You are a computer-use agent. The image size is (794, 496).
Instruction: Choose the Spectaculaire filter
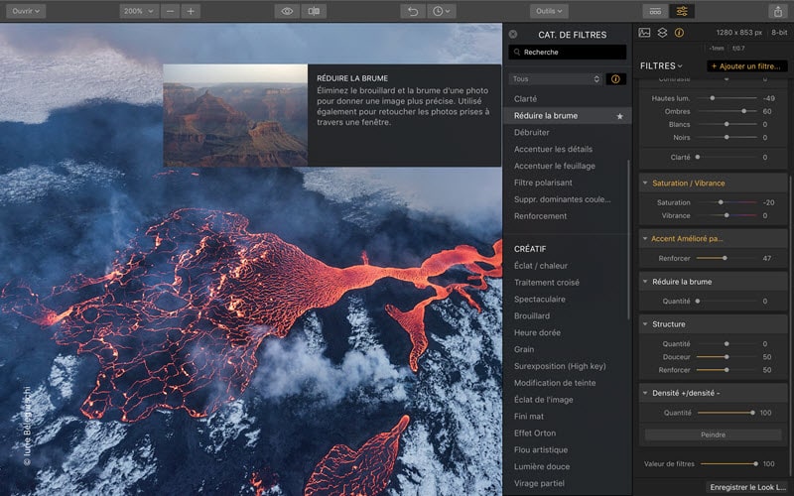click(x=539, y=299)
